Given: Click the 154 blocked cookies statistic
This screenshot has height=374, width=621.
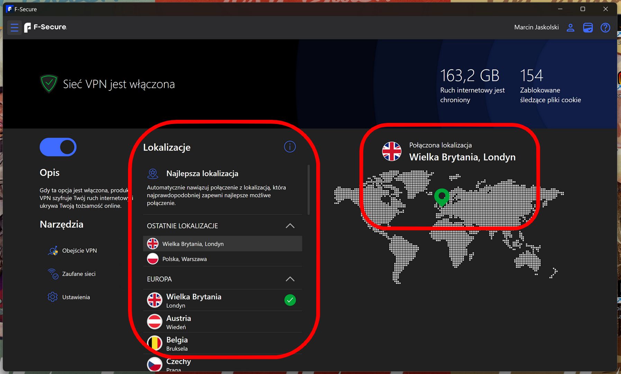Looking at the screenshot, I should pyautogui.click(x=531, y=76).
